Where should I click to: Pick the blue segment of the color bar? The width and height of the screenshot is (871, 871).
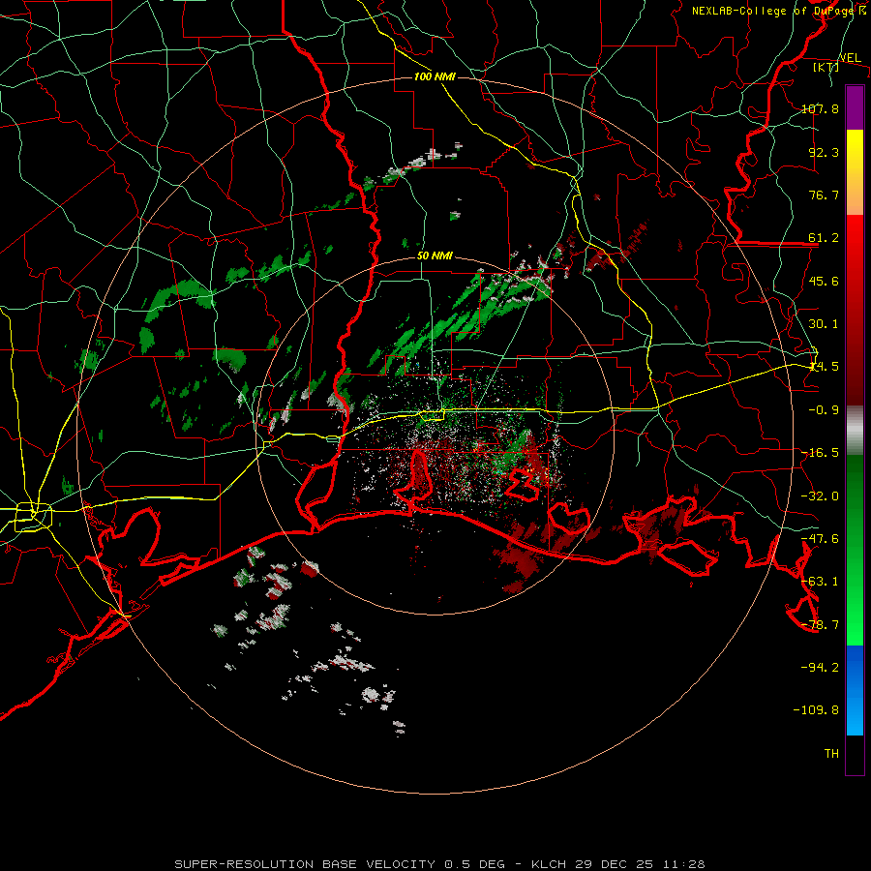(855, 690)
